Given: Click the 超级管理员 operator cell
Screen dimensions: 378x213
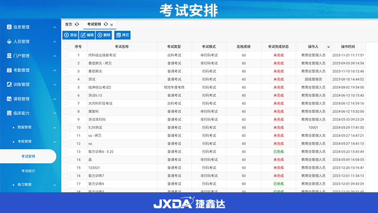Looking at the screenshot, I should pos(314,79).
